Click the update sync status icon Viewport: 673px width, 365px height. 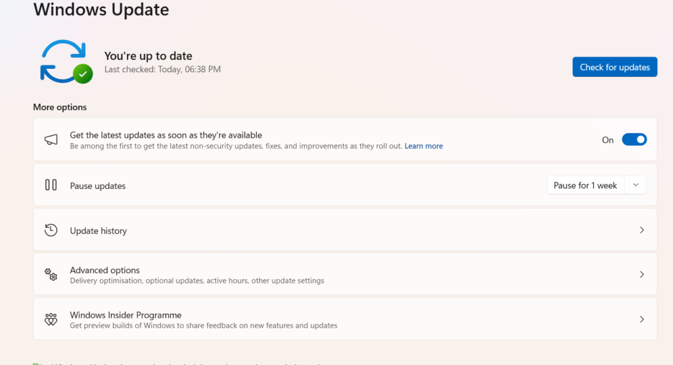[x=66, y=62]
